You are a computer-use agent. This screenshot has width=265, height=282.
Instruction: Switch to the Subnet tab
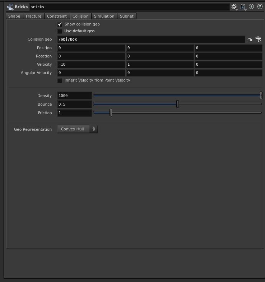click(x=127, y=16)
